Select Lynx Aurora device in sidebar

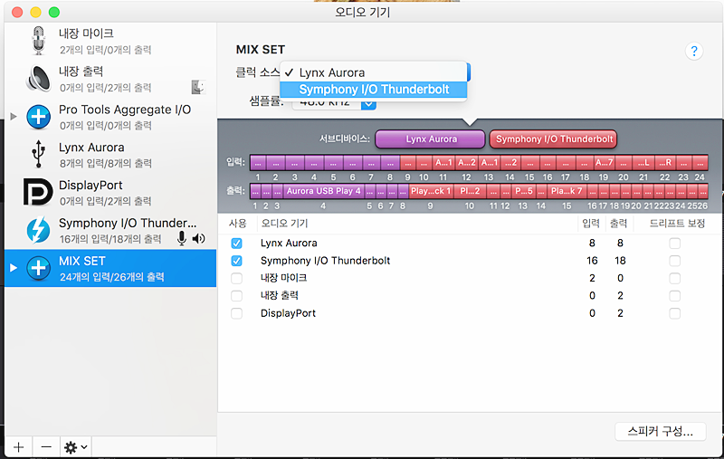(x=110, y=154)
